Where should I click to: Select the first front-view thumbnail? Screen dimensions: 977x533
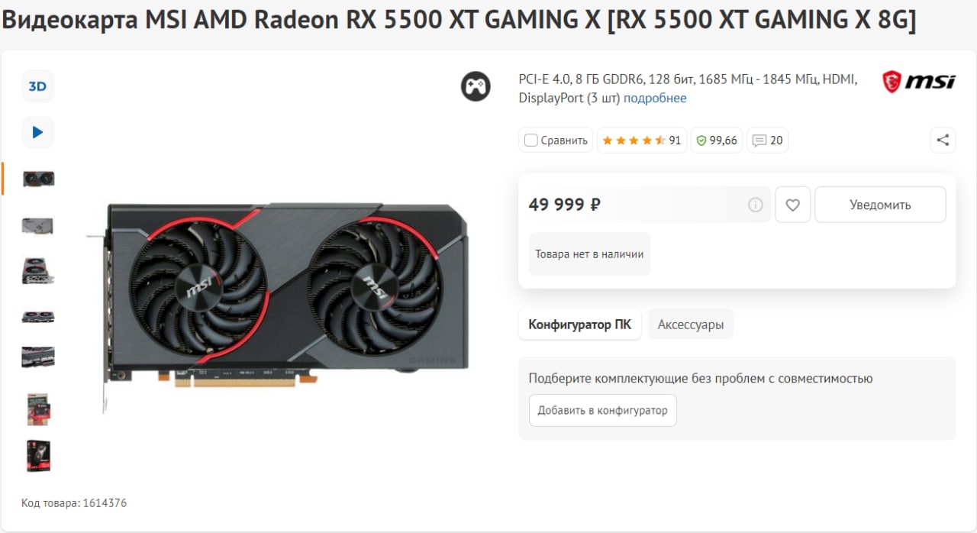[x=38, y=179]
